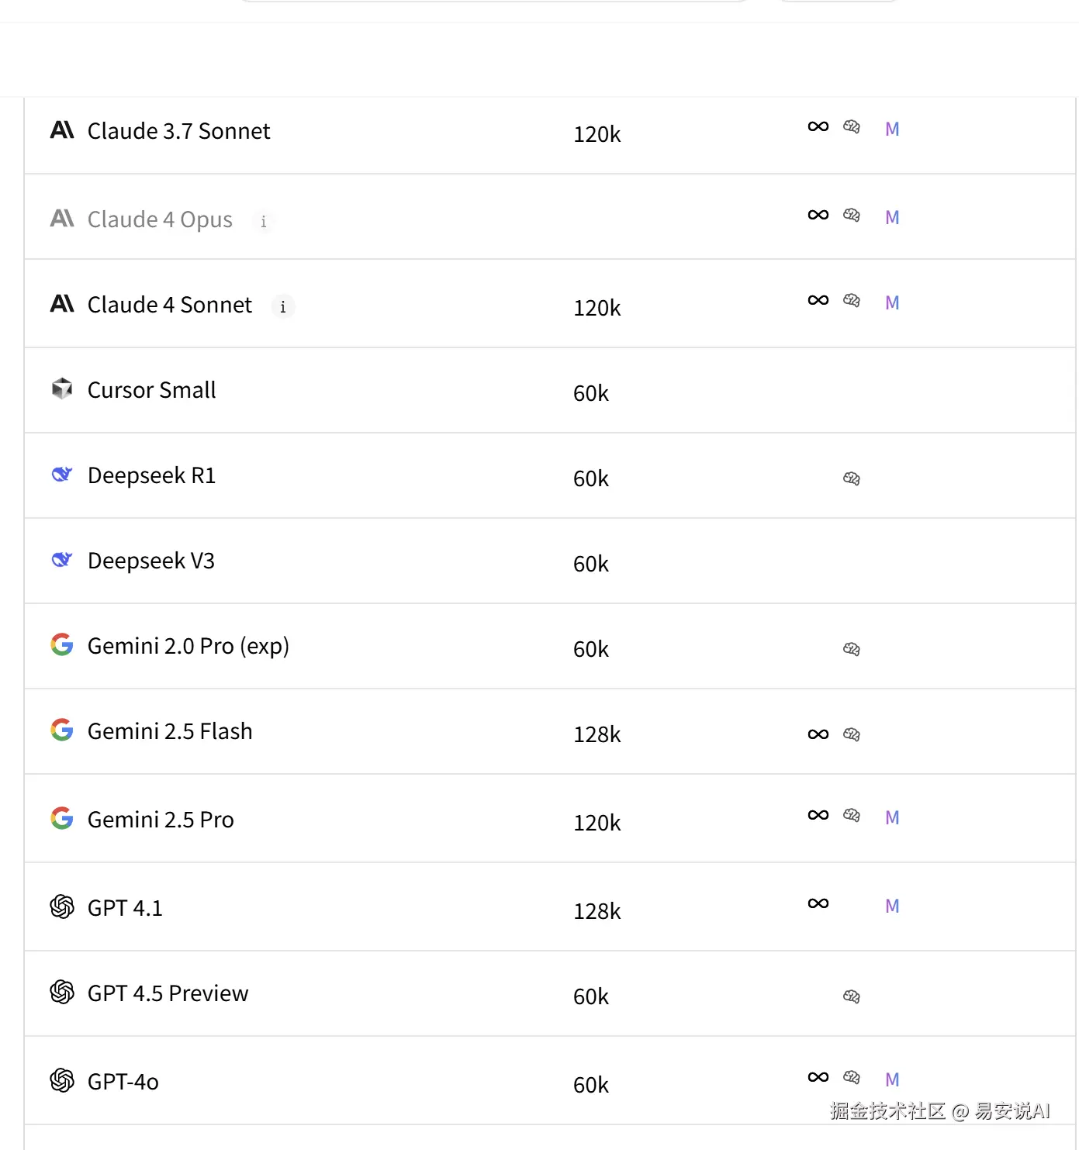
Task: Click the OpenAI logo beside GPT-4o
Action: pos(62,1080)
